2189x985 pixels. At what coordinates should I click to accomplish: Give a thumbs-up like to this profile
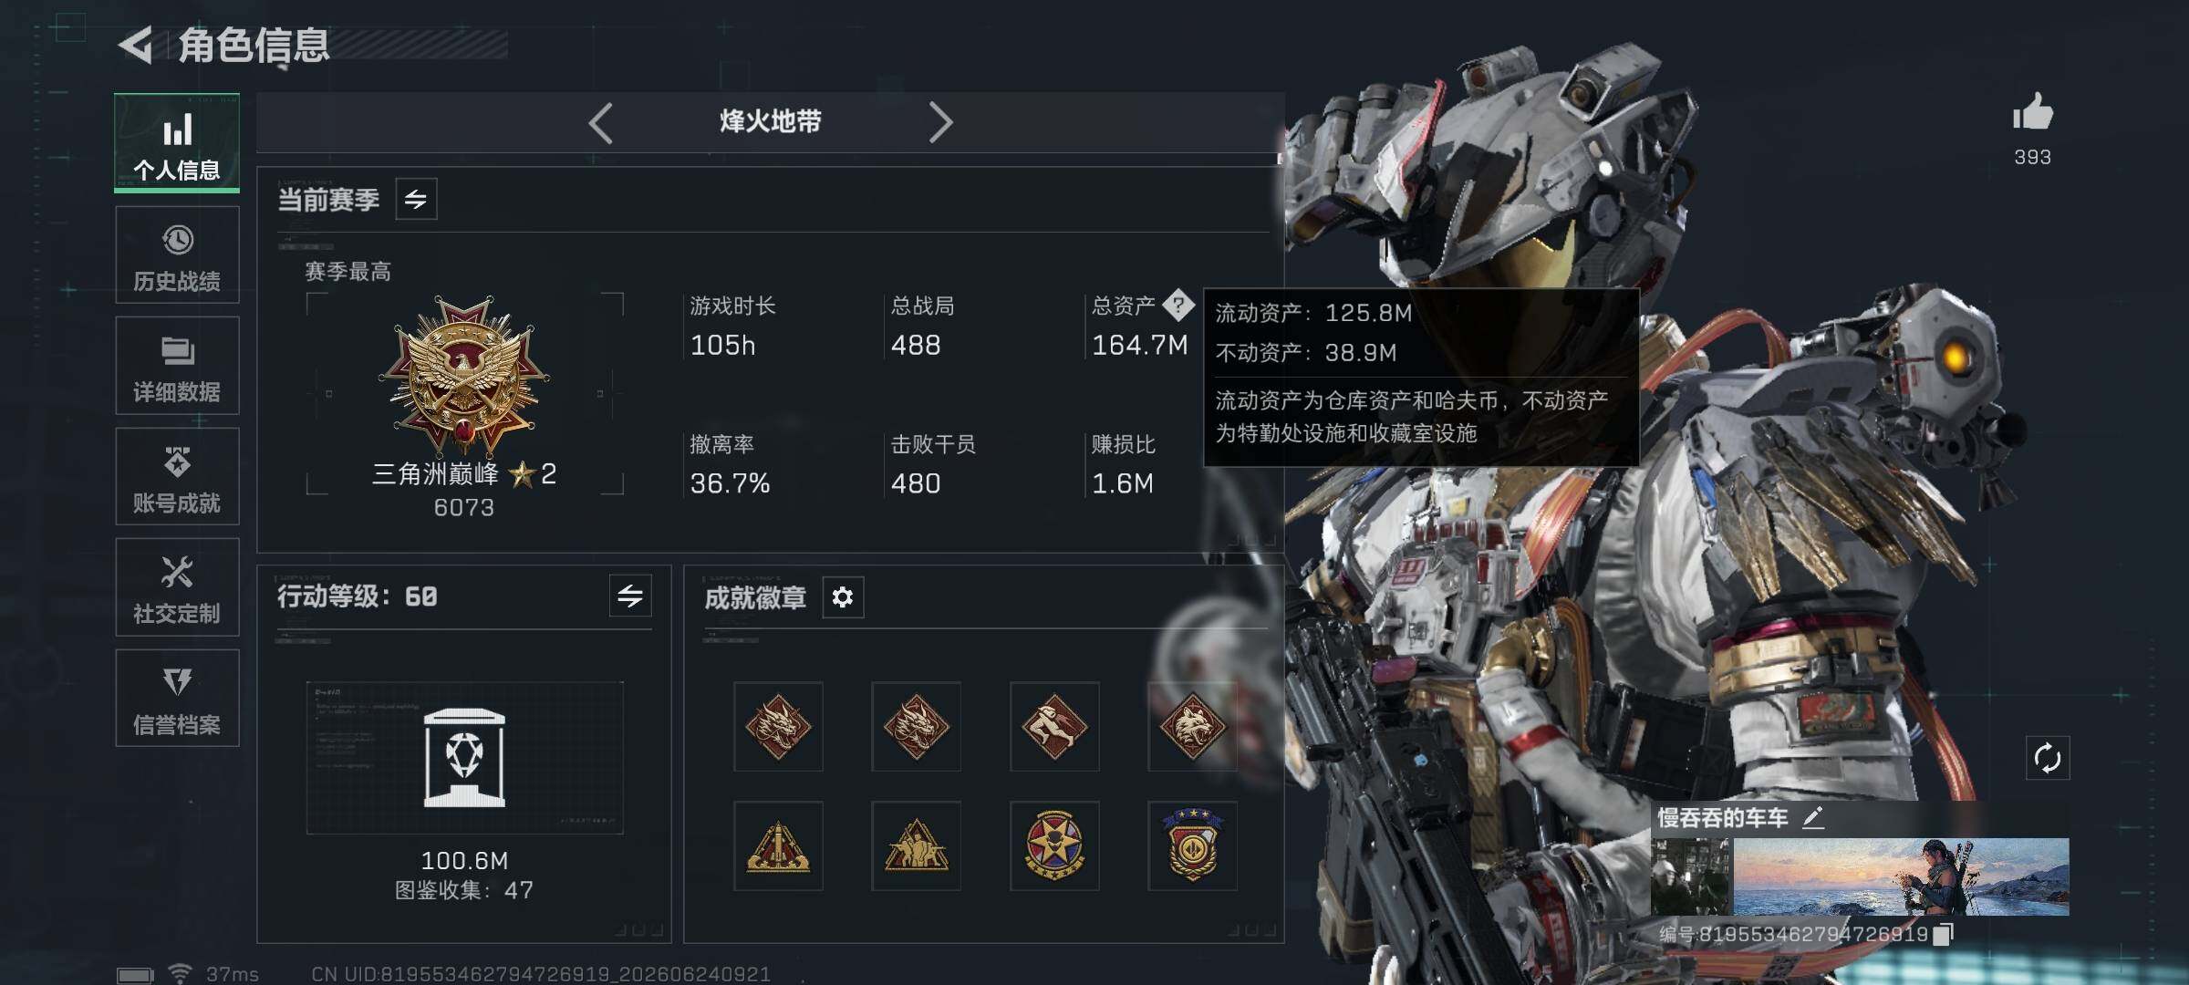2032,114
